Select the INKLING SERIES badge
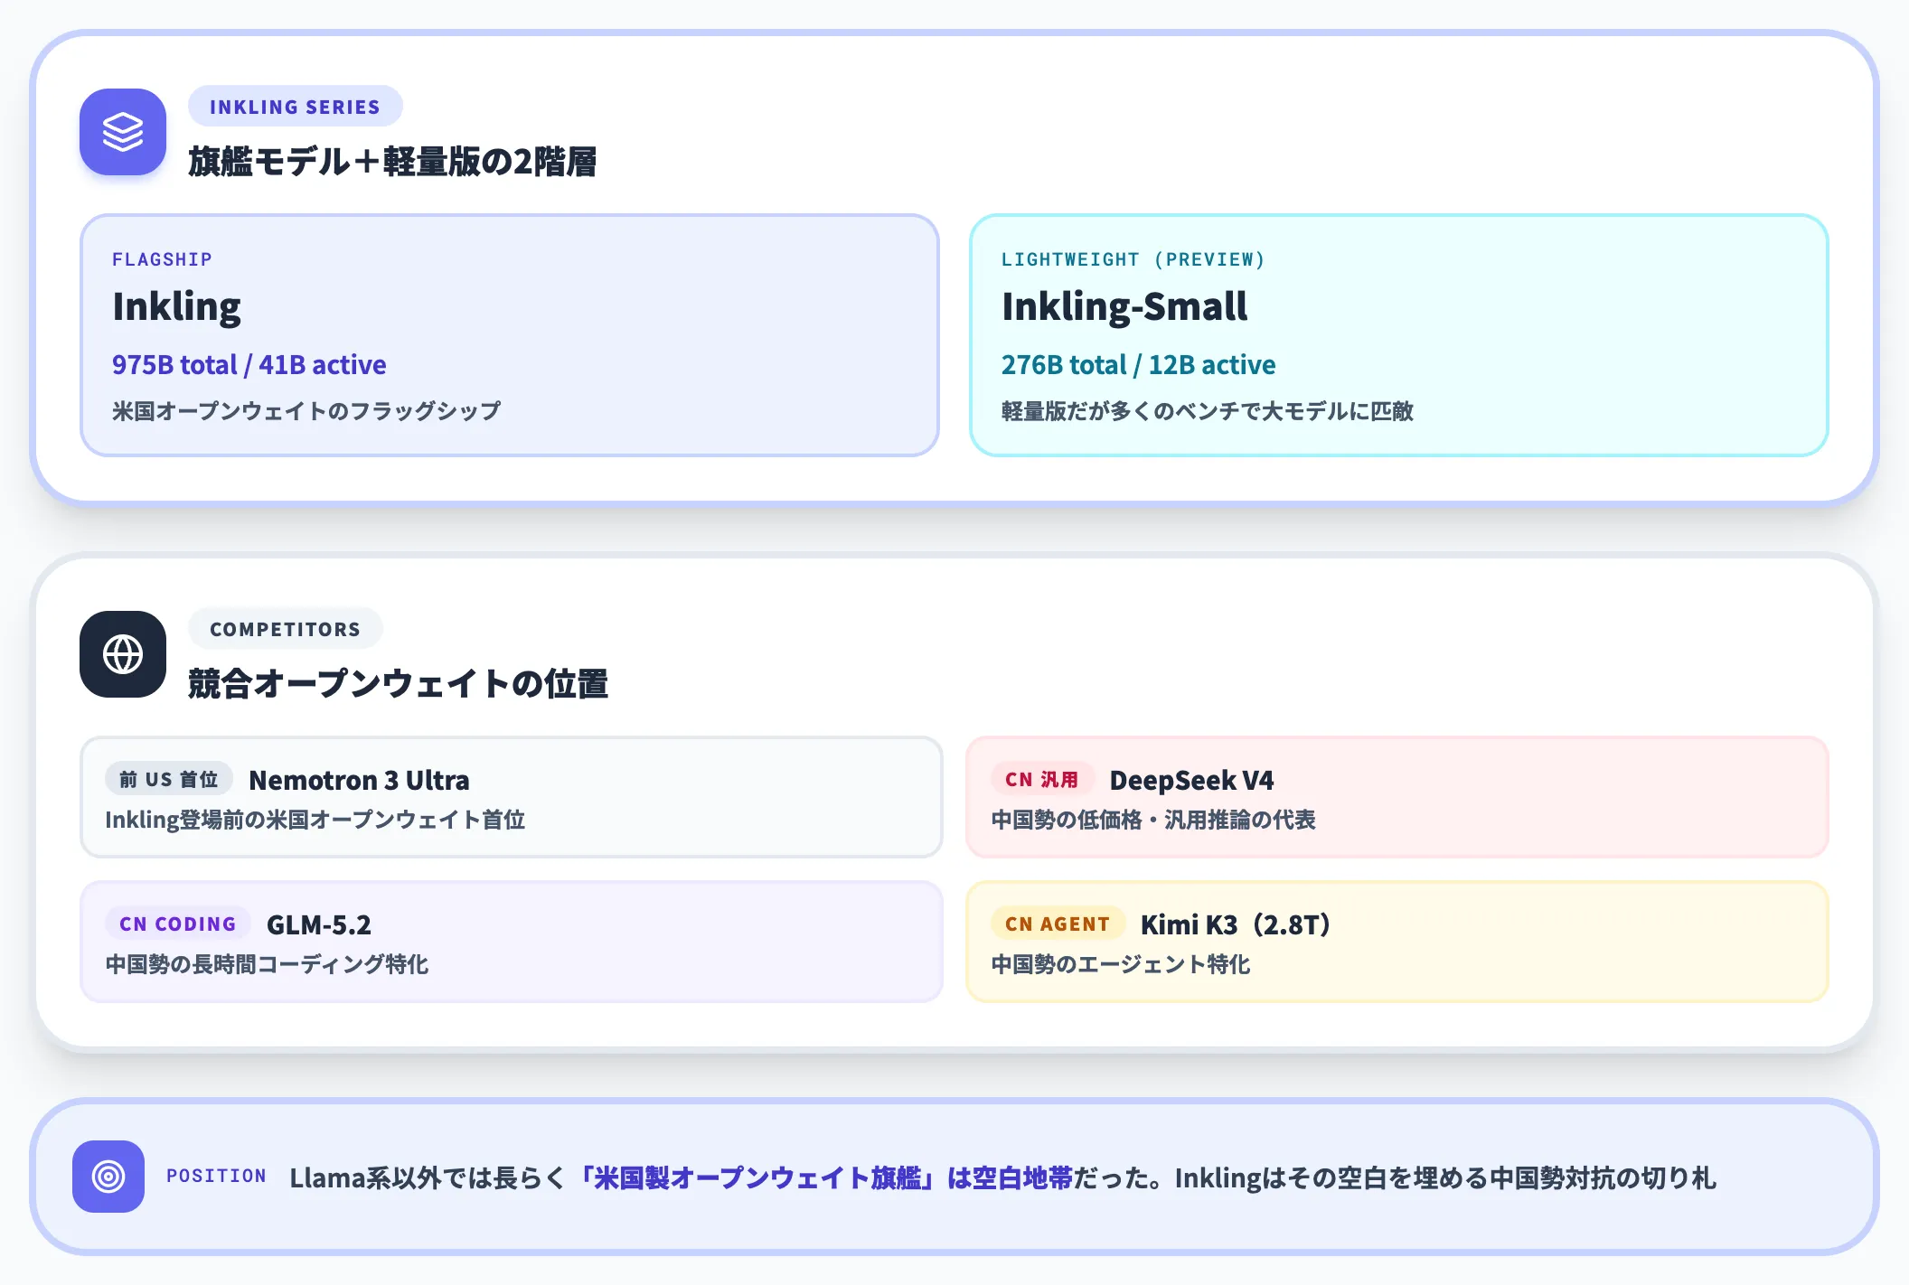This screenshot has height=1285, width=1909. (x=295, y=107)
